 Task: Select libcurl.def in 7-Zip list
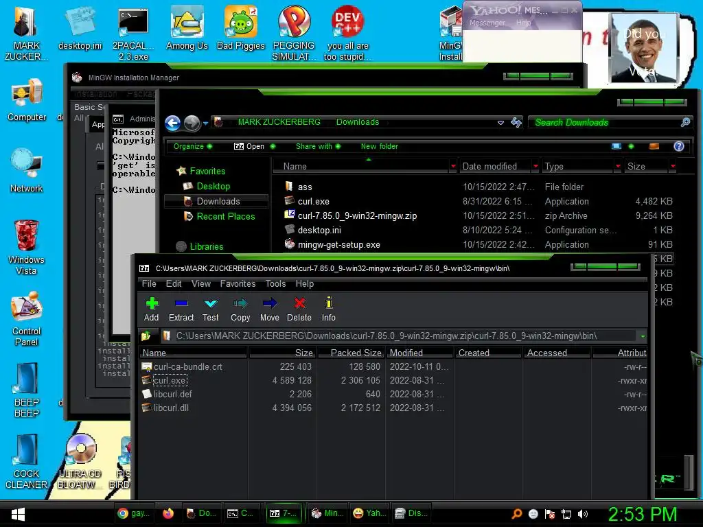pyautogui.click(x=172, y=395)
